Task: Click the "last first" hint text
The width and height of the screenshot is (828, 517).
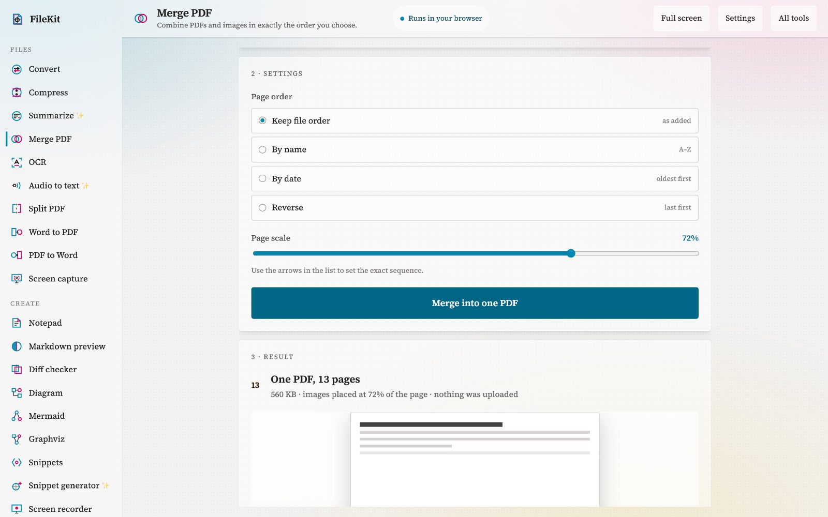Action: [677, 207]
